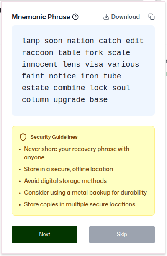
Task: Click the multiple secure locations guideline
Action: [x=80, y=204]
